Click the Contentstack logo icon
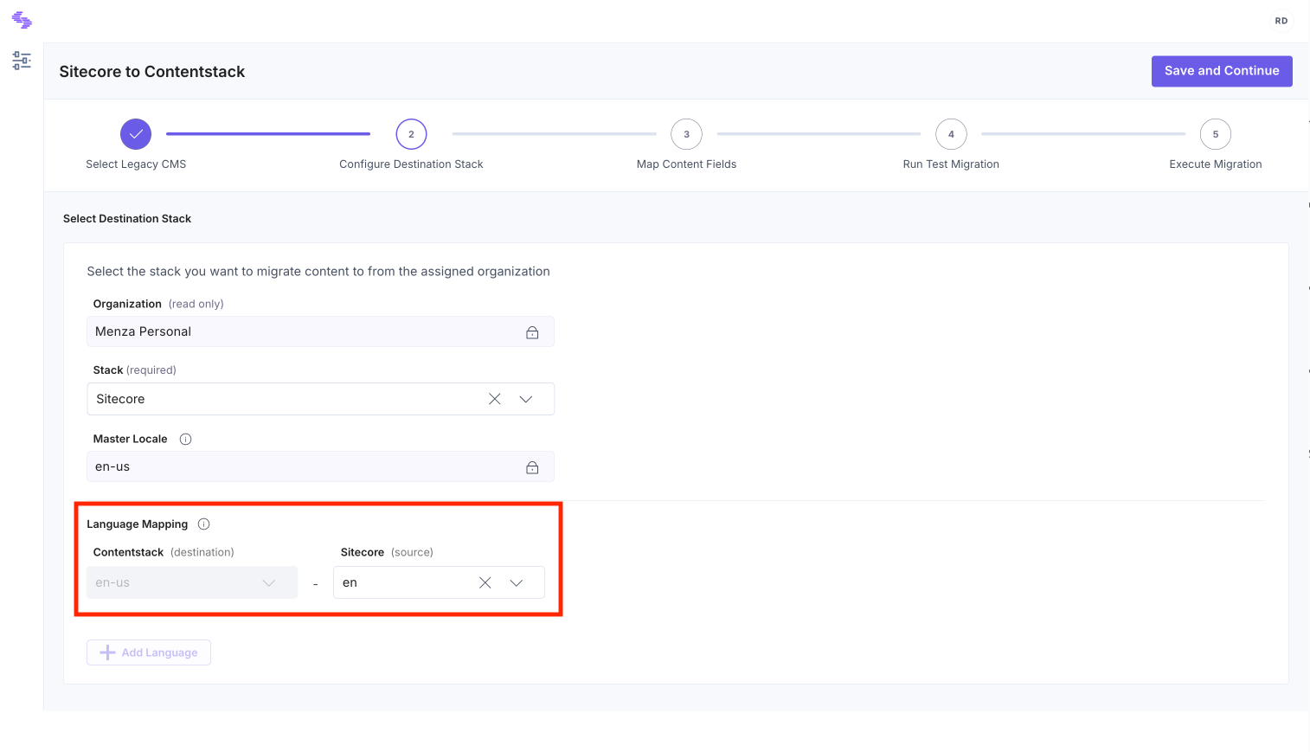Screen dimensions: 1310x752 point(22,20)
